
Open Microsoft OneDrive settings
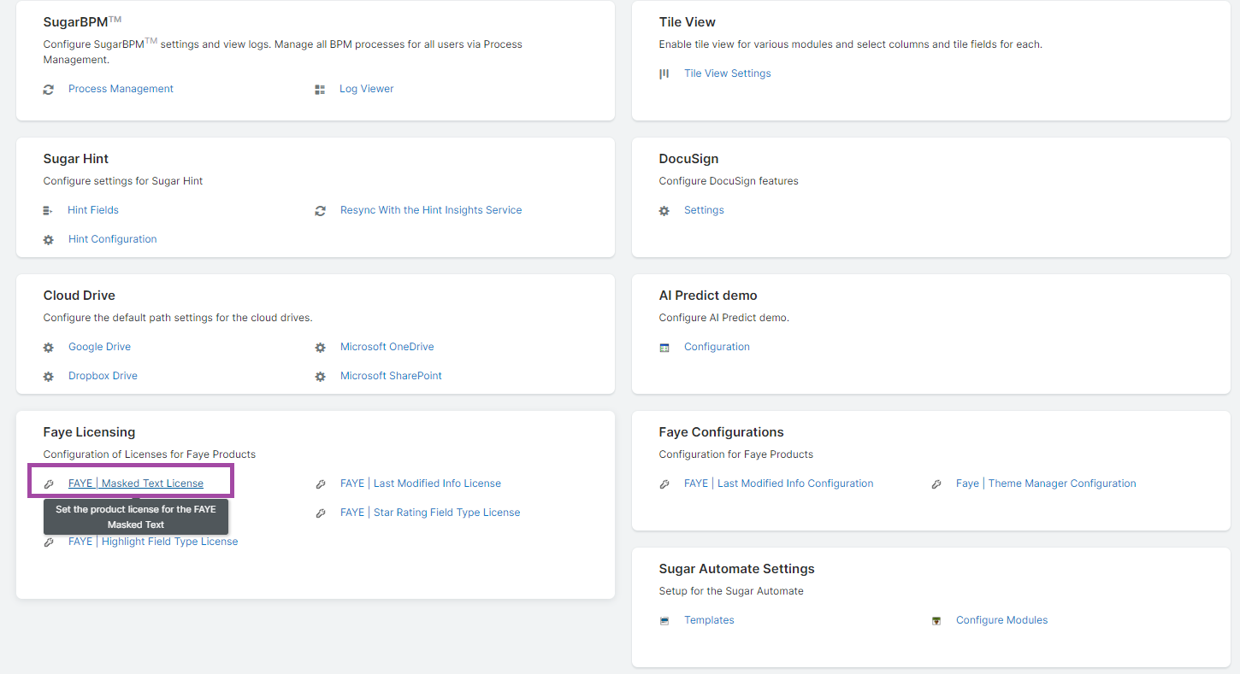[x=387, y=347]
